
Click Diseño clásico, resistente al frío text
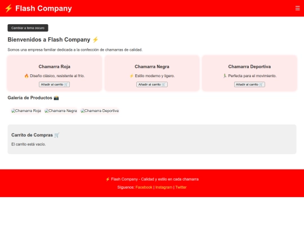point(57,76)
